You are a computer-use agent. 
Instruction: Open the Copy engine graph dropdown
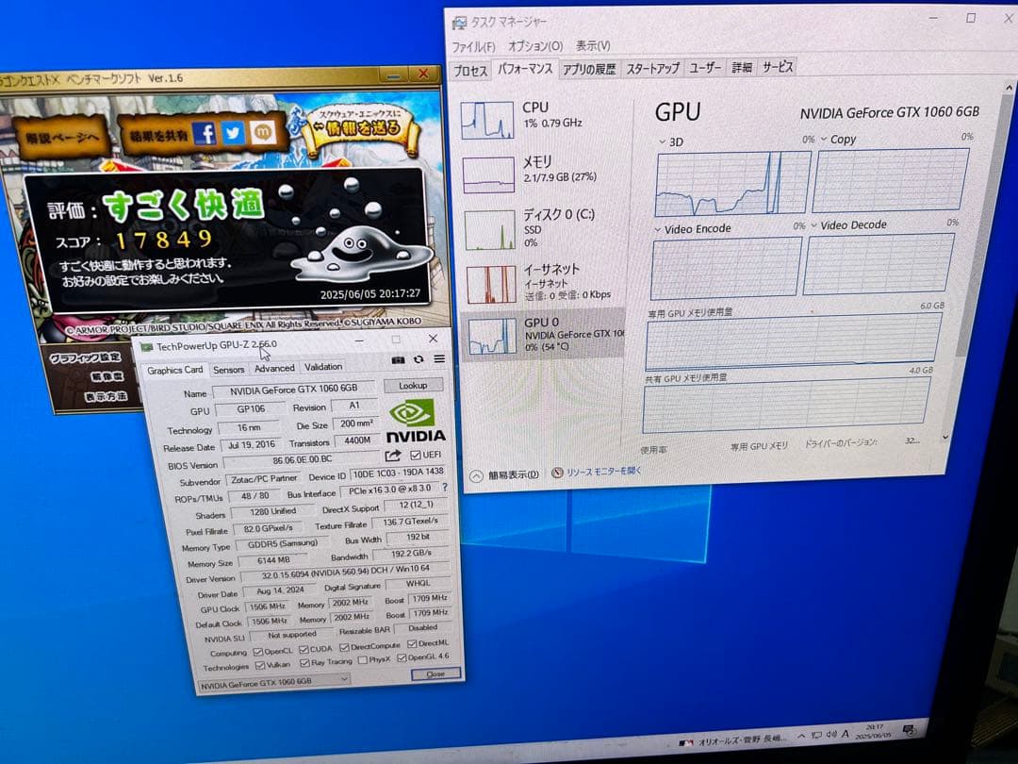tap(824, 139)
